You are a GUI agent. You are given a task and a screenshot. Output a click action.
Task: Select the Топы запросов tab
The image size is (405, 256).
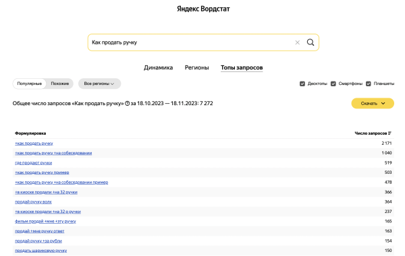pyautogui.click(x=242, y=67)
